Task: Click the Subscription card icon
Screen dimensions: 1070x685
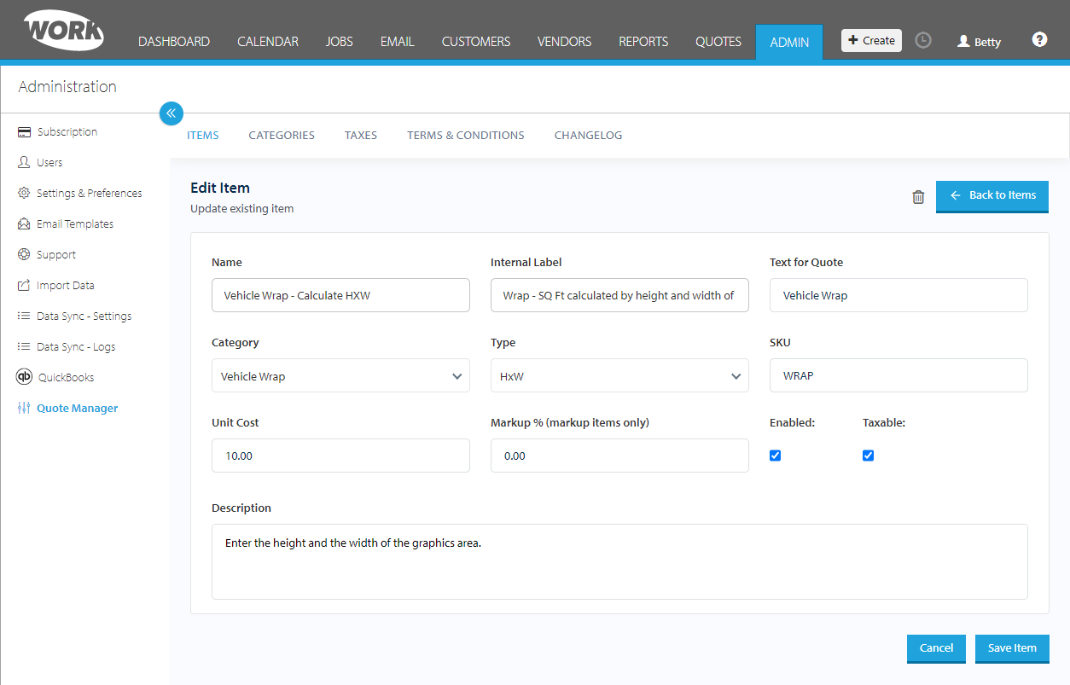Action: click(x=24, y=132)
